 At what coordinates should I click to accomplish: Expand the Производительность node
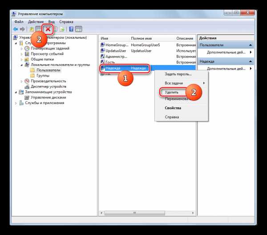(x=22, y=81)
